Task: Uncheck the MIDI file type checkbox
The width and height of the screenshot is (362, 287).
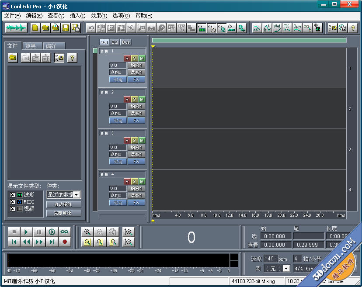Action: 13,202
